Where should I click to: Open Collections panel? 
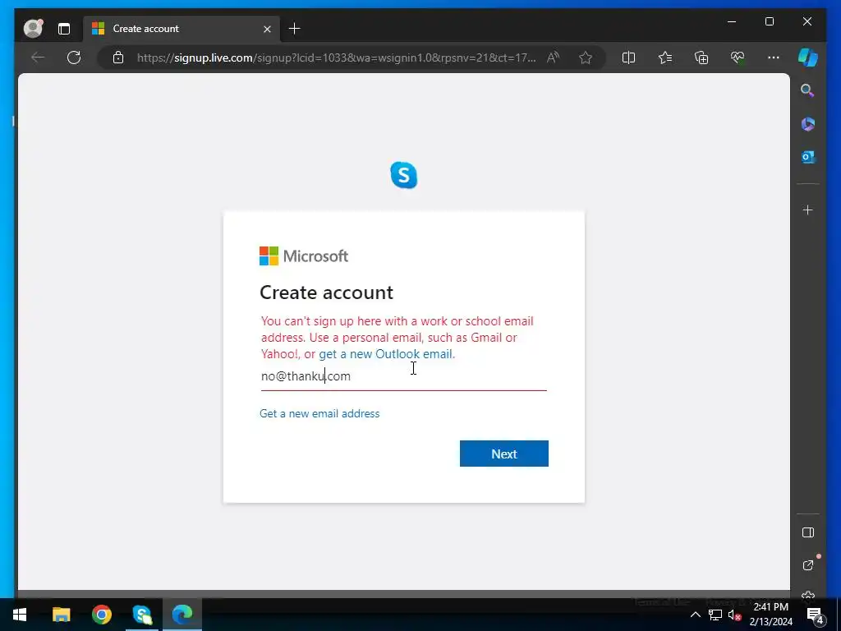click(x=701, y=58)
